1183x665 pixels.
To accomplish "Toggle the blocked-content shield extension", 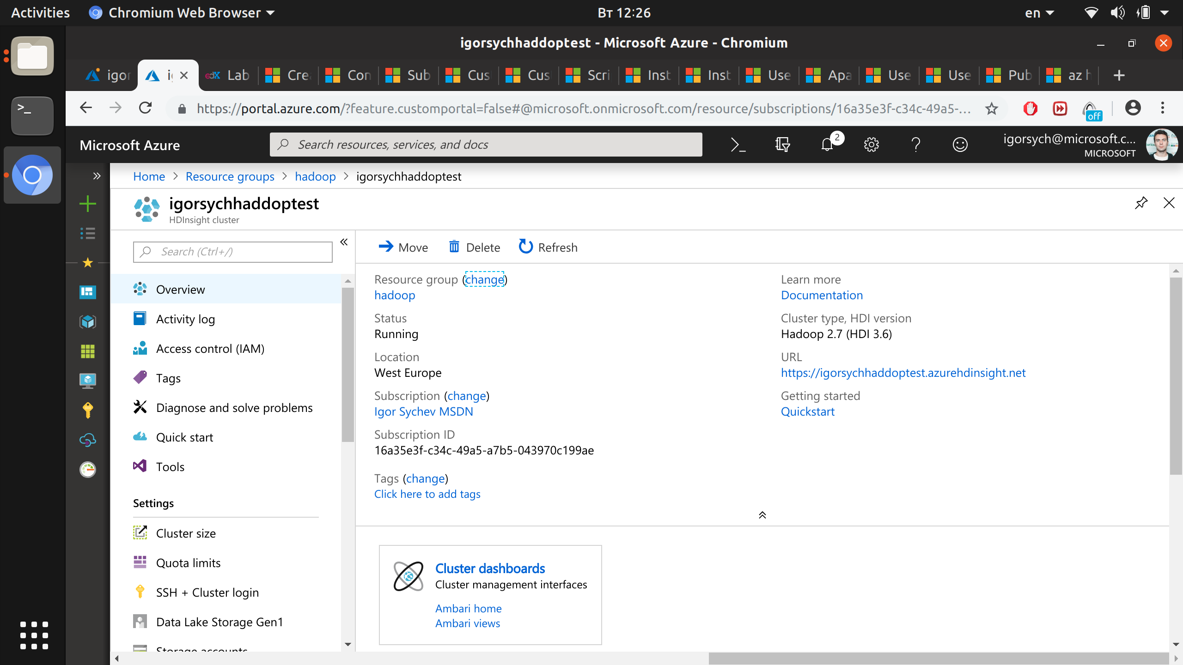I will click(x=1031, y=108).
